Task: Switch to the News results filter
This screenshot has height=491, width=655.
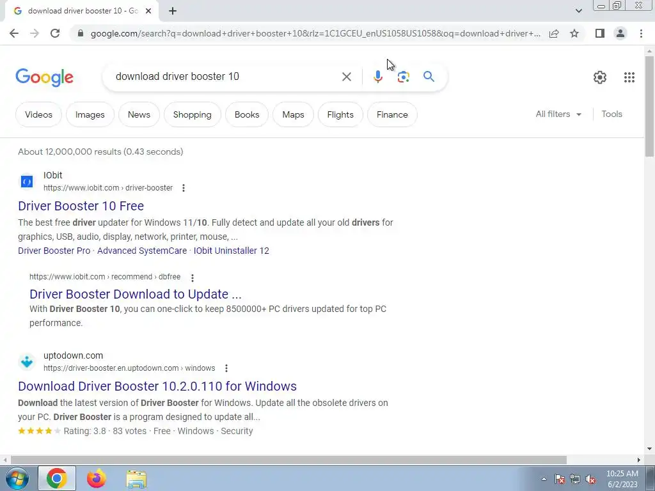Action: 139,114
